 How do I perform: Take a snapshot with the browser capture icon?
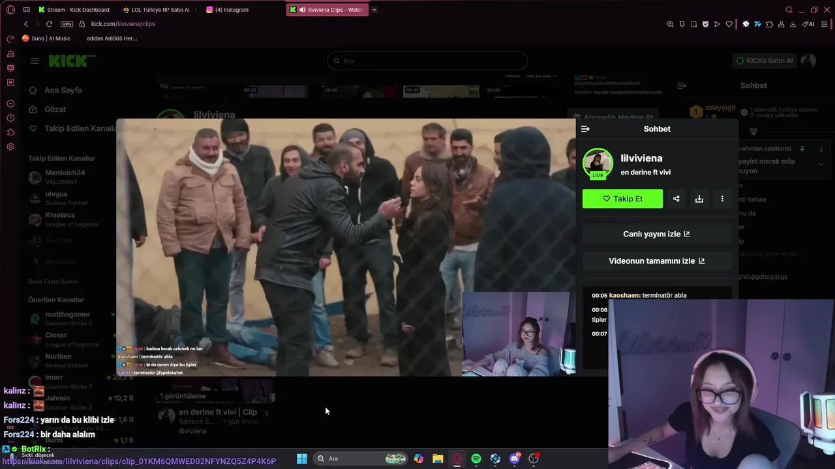tap(693, 24)
